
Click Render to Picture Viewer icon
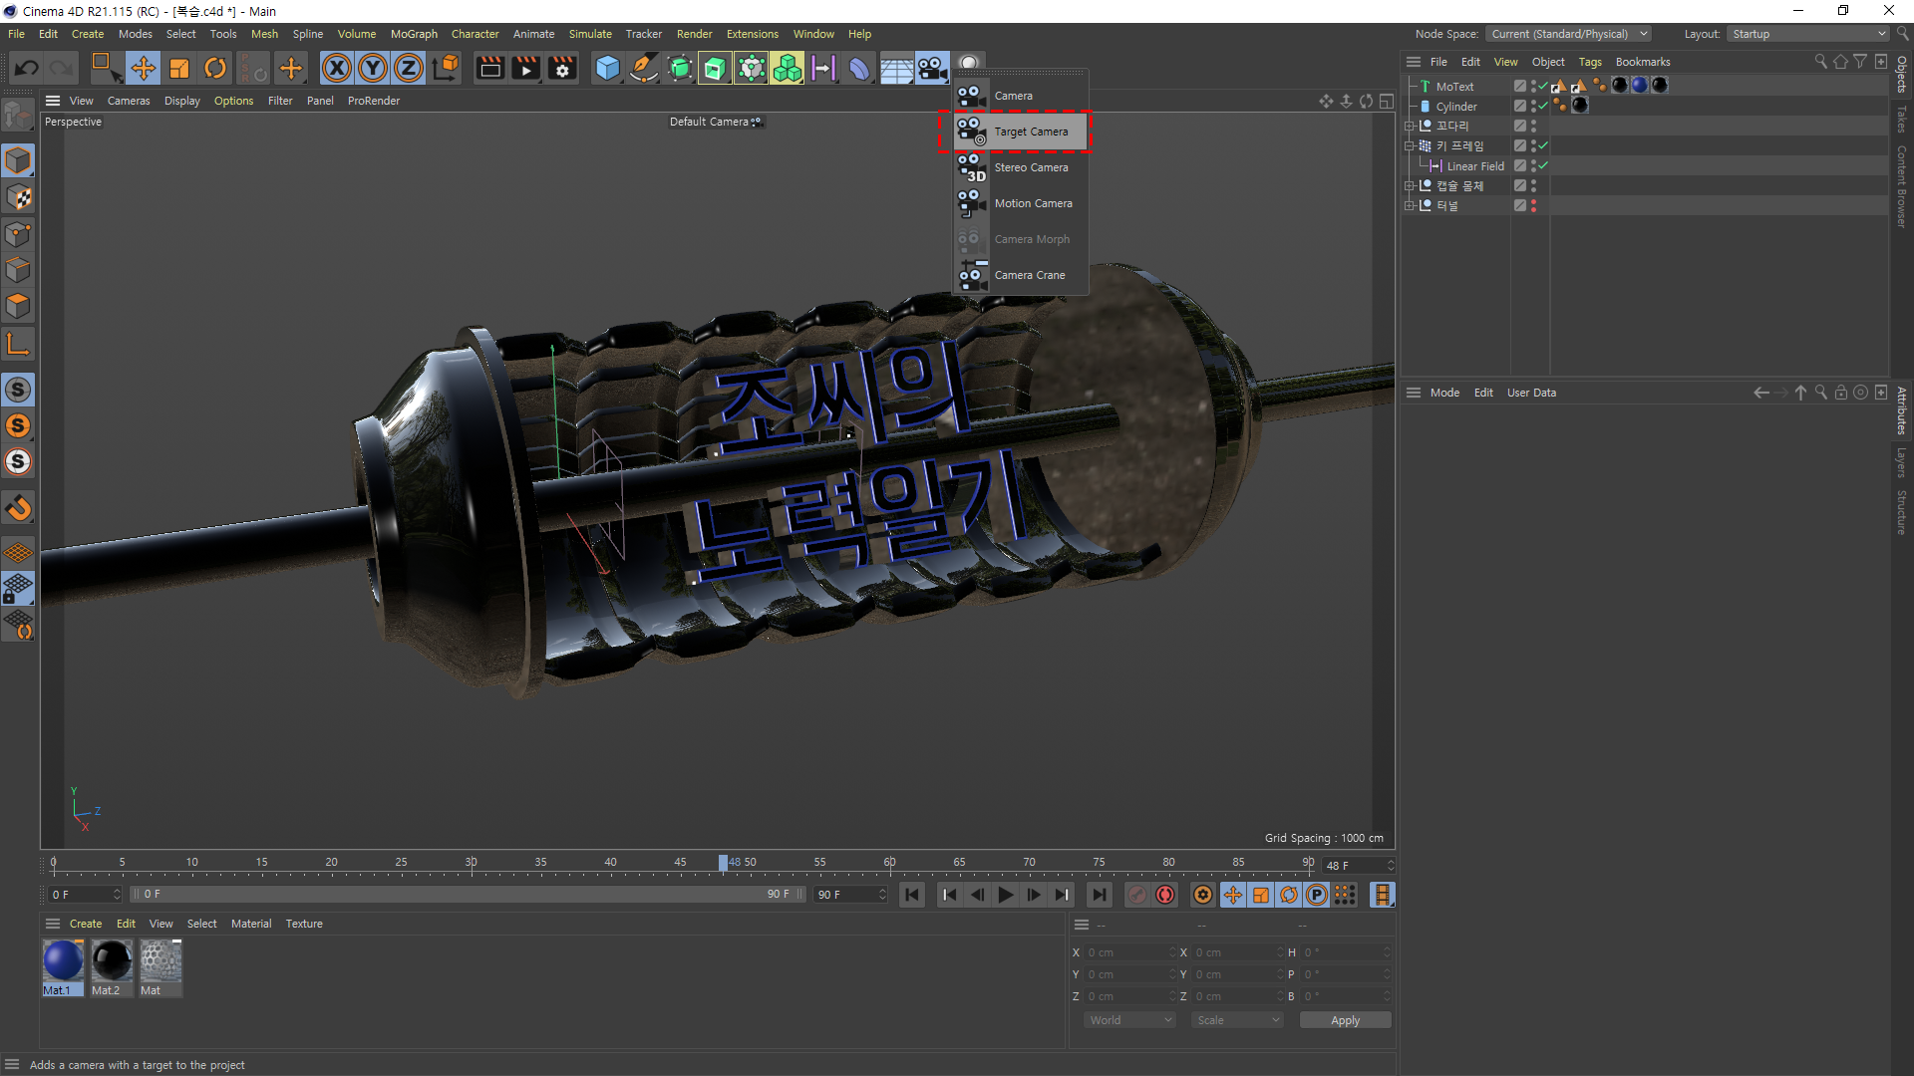coord(525,68)
